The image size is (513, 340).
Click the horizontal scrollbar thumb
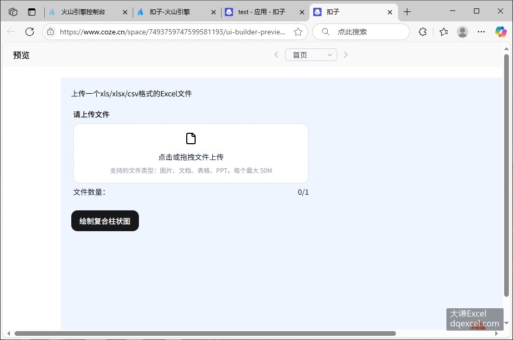[x=205, y=333]
